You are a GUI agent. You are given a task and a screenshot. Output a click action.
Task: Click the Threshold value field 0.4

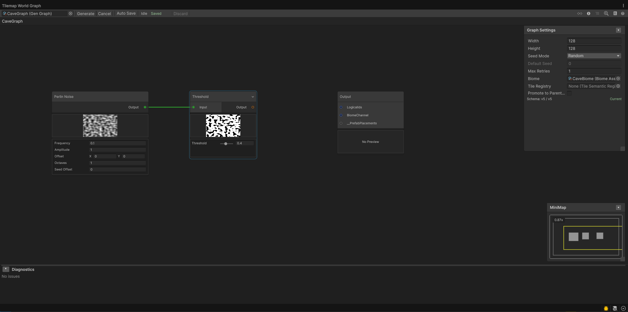245,143
